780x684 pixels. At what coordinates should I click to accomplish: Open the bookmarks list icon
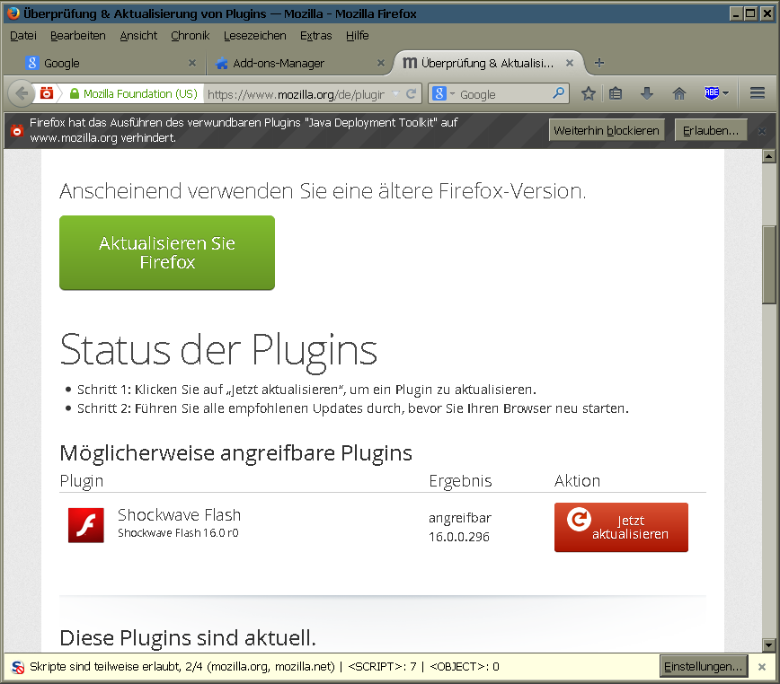click(616, 93)
